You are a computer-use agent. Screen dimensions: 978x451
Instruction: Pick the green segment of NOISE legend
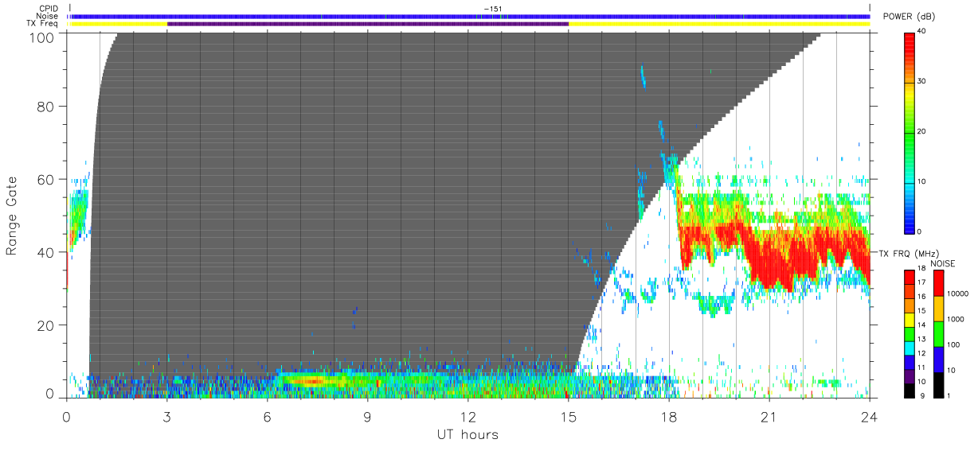pyautogui.click(x=937, y=333)
